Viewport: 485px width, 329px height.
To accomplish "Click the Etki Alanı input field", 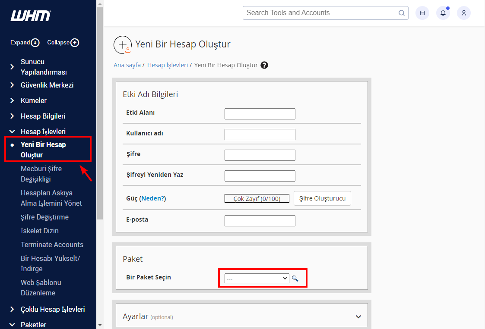I will (x=260, y=114).
